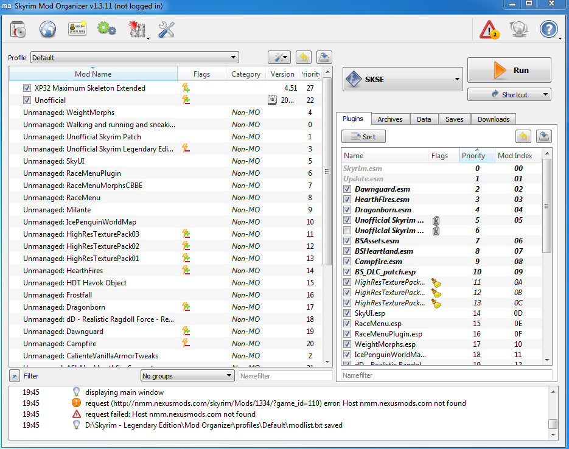Click the conflict flag on Unmanaged: HearthFires row
The height and width of the screenshot is (449, 569).
pyautogui.click(x=186, y=270)
